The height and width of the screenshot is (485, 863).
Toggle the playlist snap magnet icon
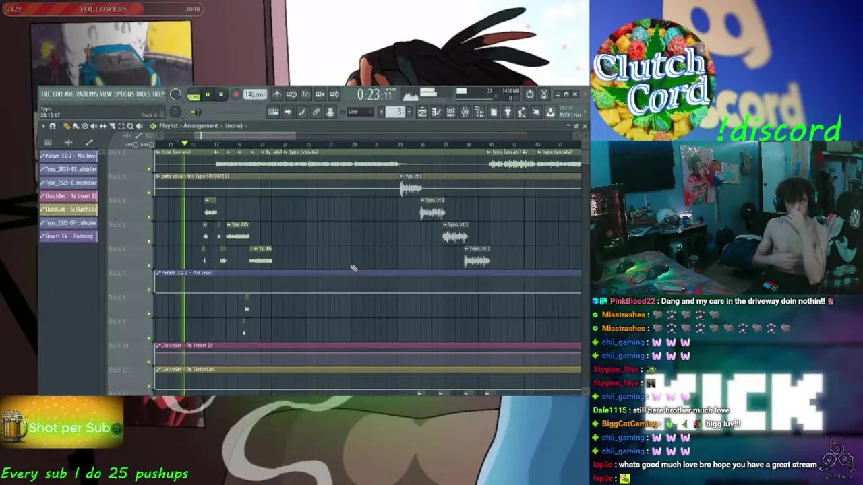point(53,126)
